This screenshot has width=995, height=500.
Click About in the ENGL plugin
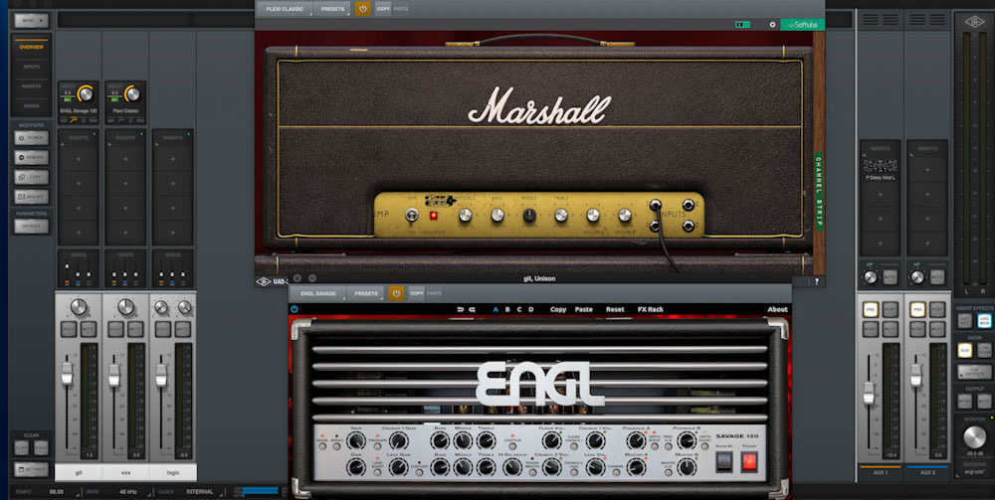pyautogui.click(x=777, y=309)
